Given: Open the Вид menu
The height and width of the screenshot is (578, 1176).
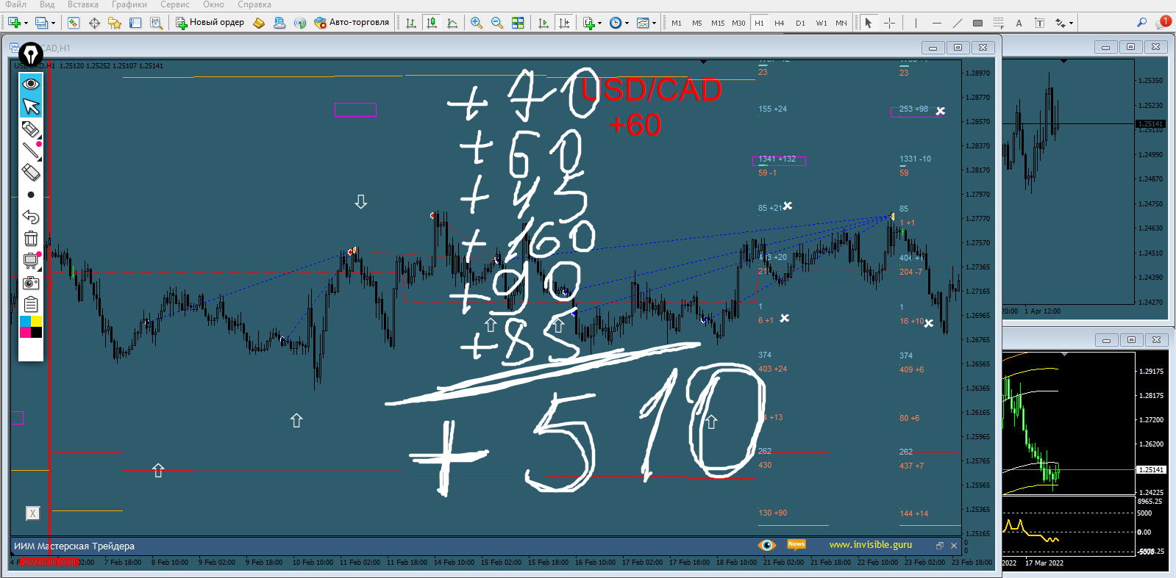Looking at the screenshot, I should 47,4.
